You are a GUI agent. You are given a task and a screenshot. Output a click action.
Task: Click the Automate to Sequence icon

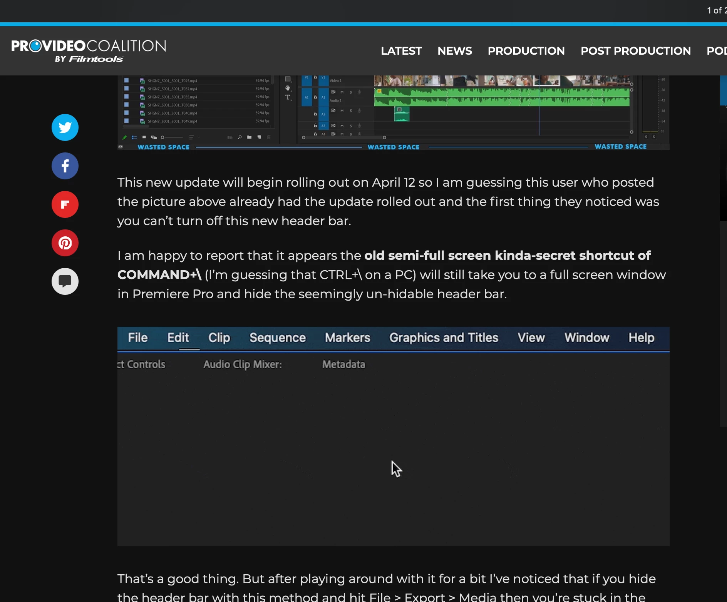pyautogui.click(x=230, y=137)
